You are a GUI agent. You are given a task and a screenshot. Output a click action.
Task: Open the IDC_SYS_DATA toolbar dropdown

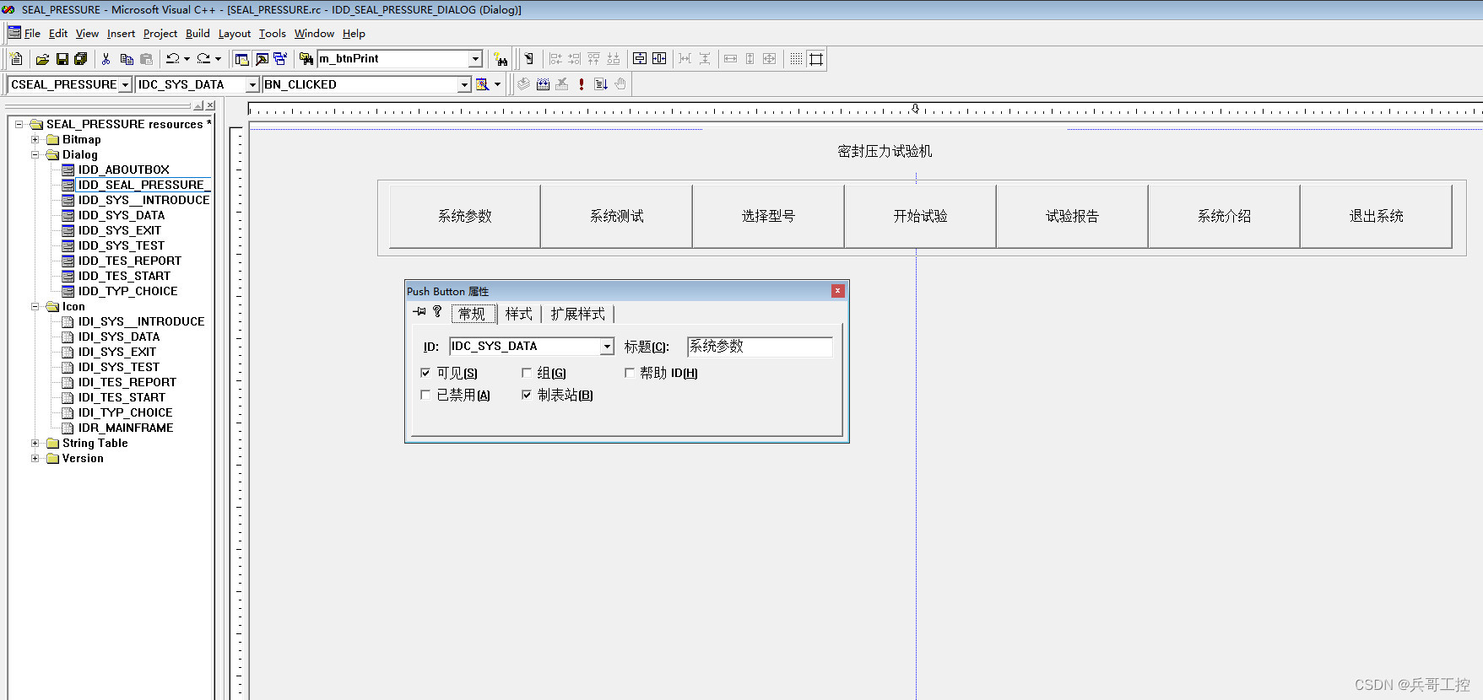click(x=252, y=84)
